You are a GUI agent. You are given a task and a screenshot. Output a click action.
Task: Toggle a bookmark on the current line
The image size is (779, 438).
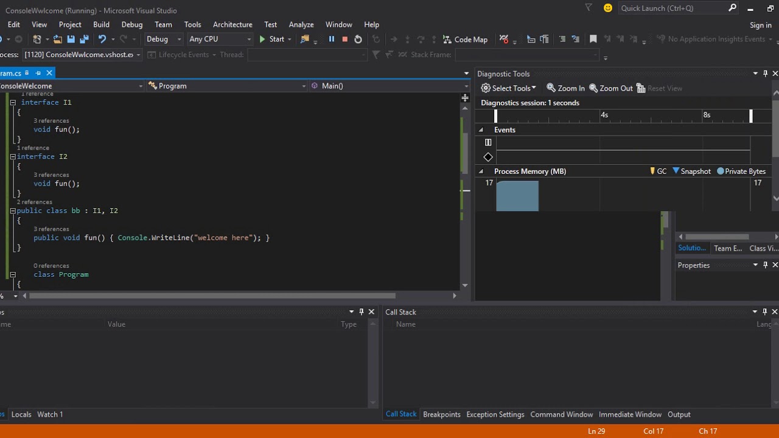pyautogui.click(x=593, y=39)
